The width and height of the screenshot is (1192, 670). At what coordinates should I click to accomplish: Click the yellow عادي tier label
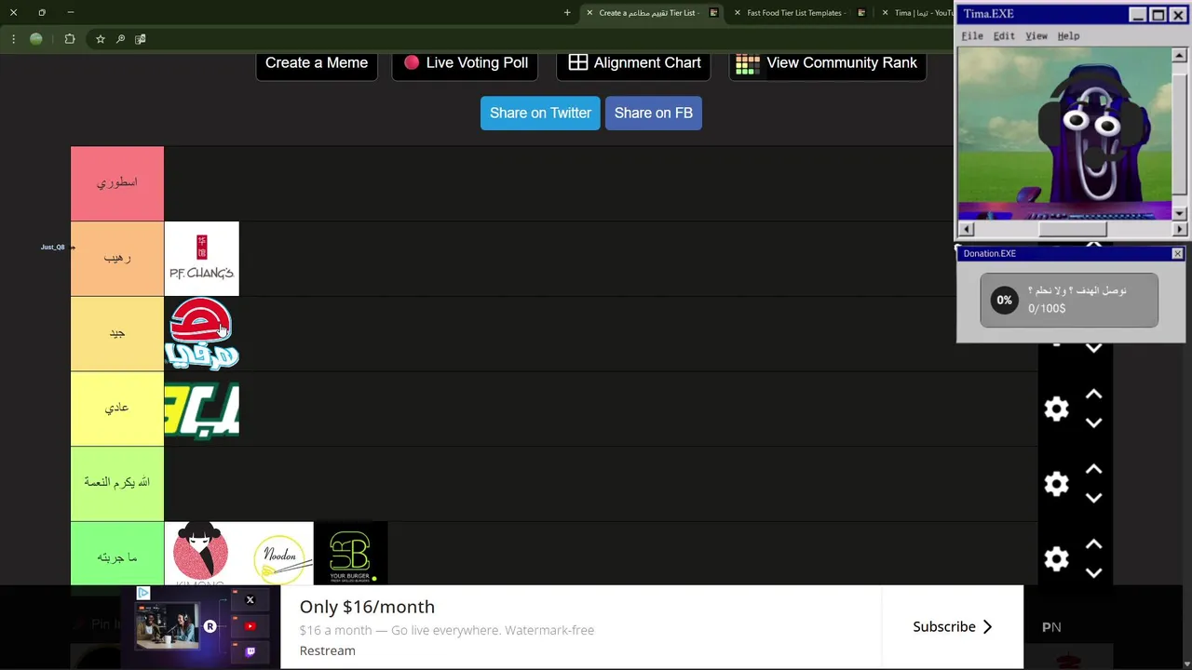[x=117, y=409]
